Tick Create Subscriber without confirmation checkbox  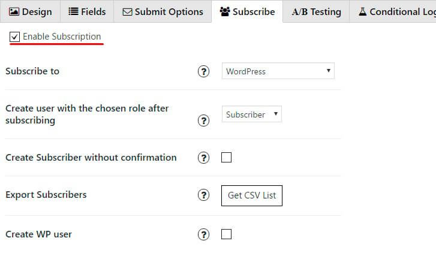pos(226,157)
